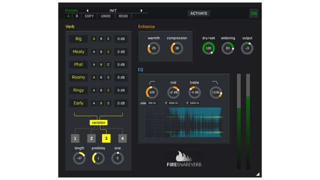320x180 pixels.
Task: Choose variant C for Early layer
Action: 108,103
